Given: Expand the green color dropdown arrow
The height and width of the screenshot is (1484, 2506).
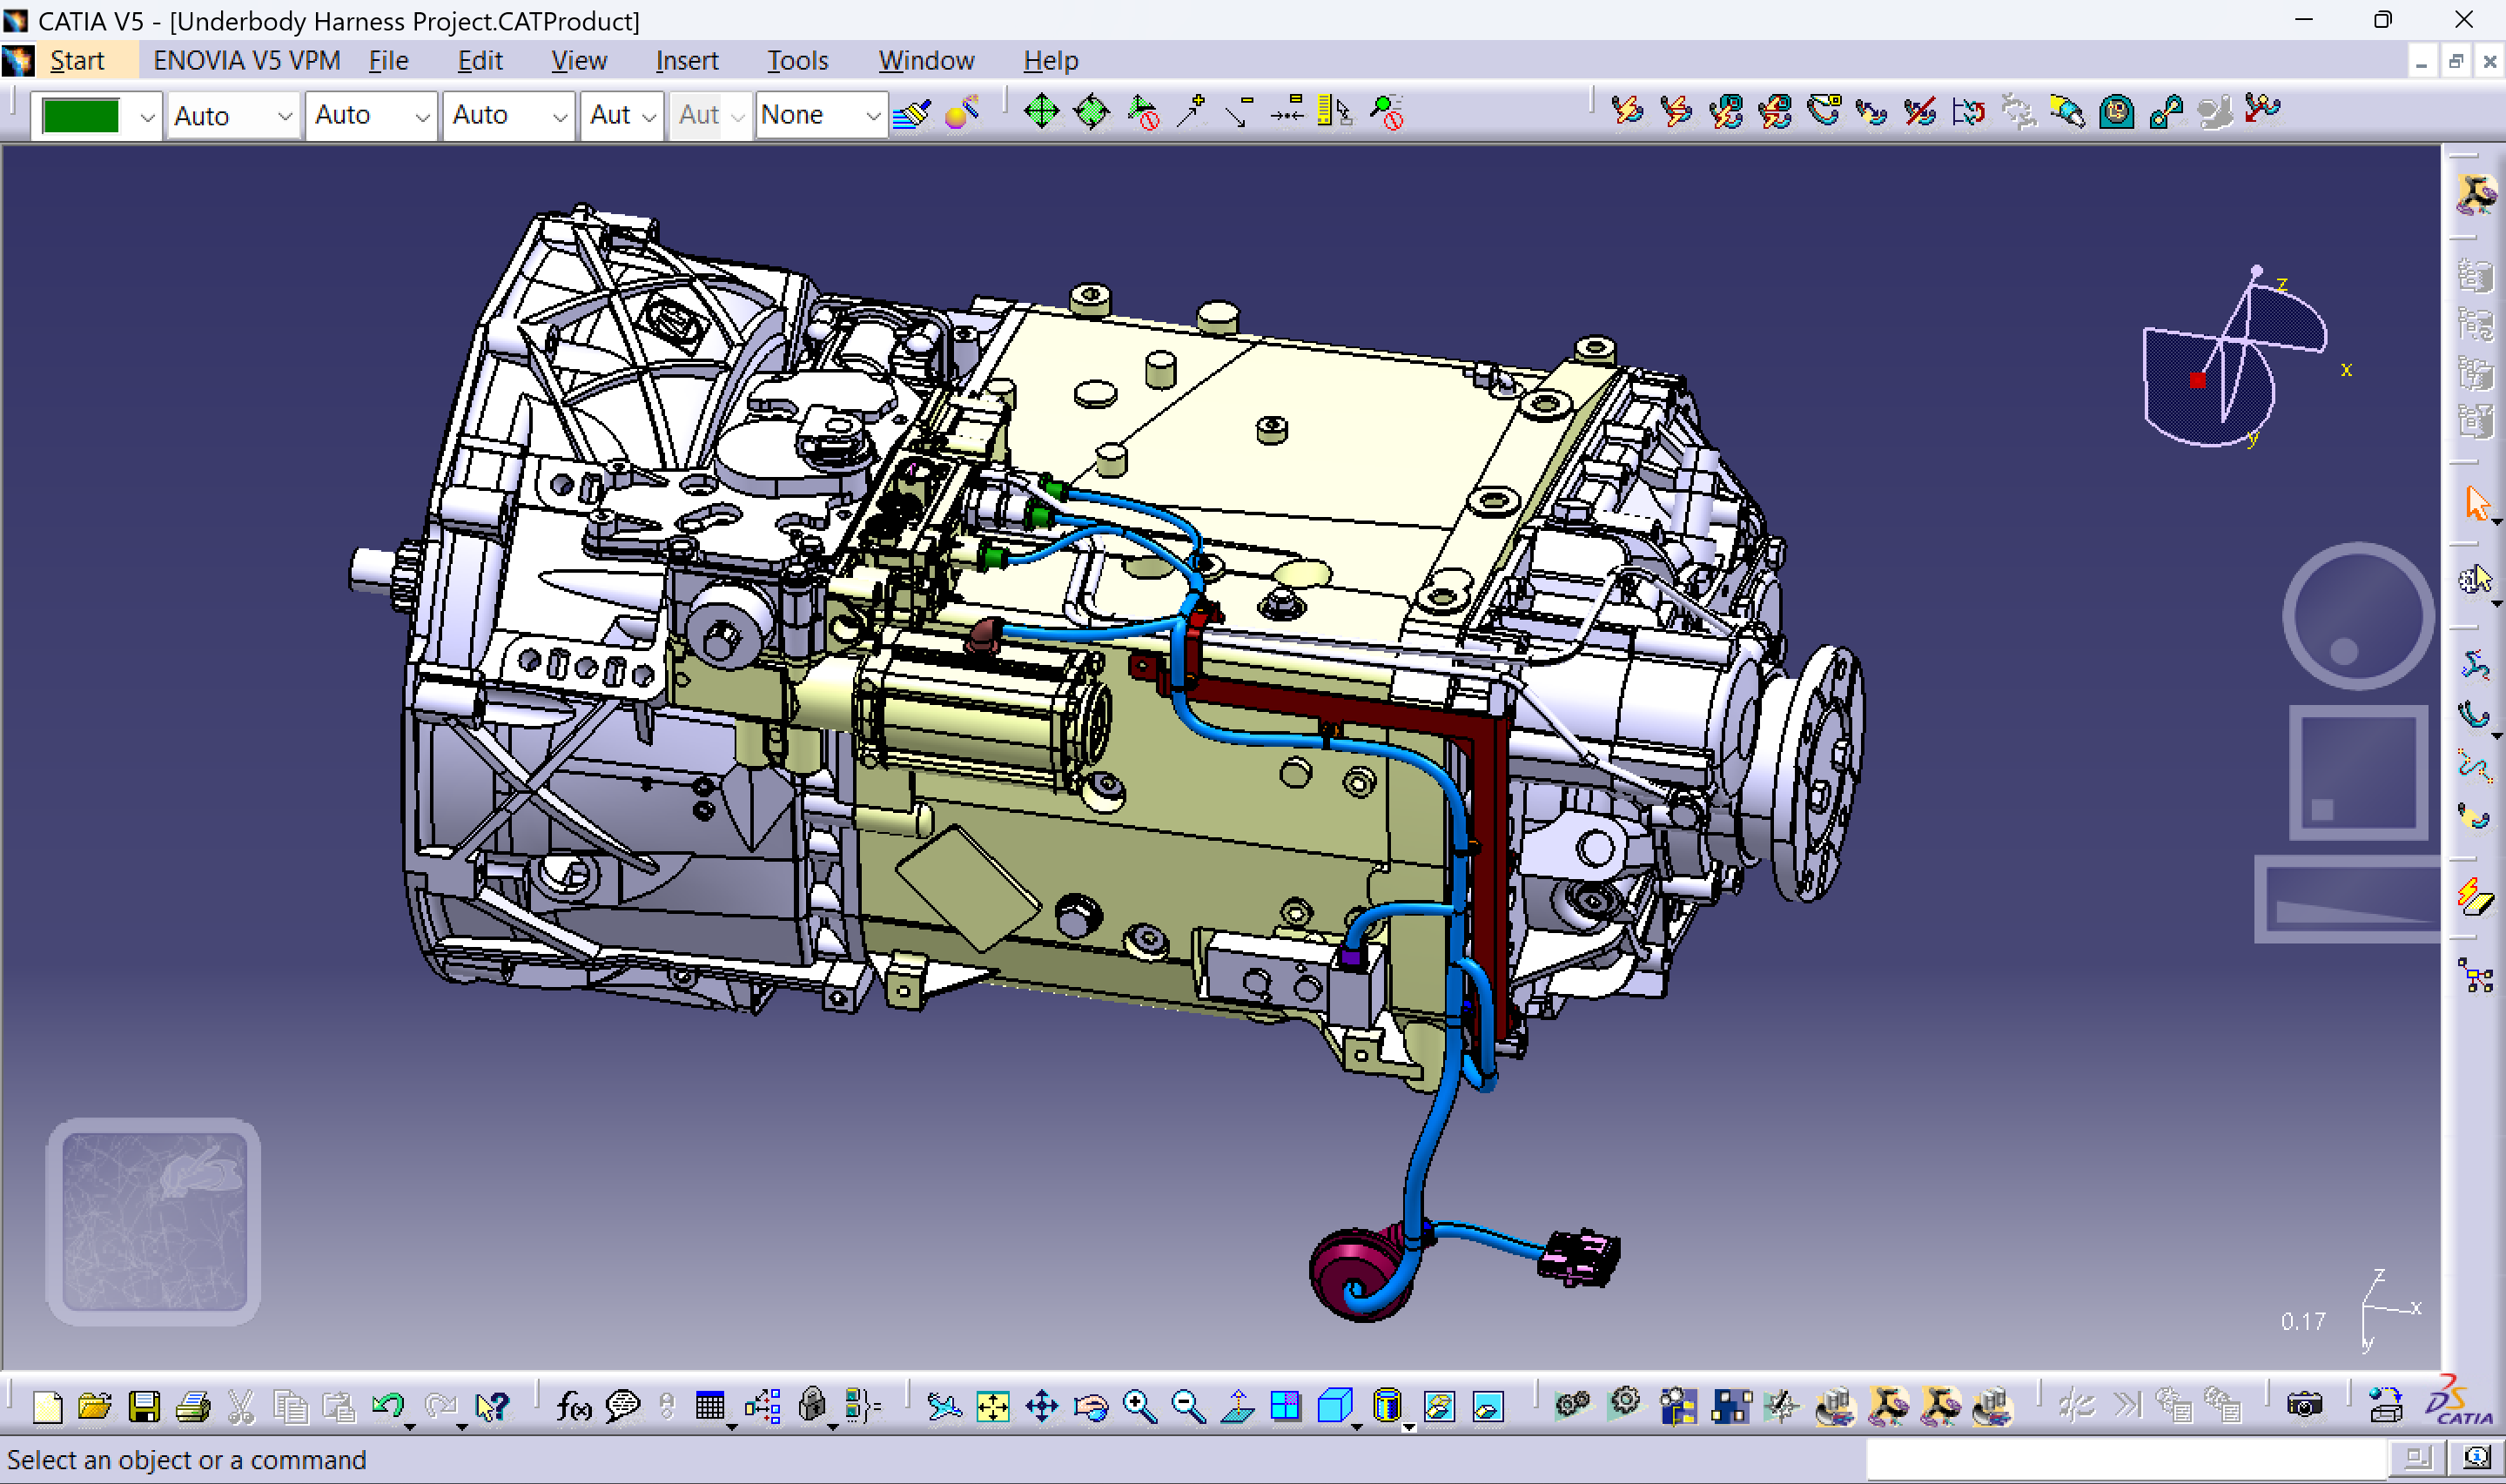Looking at the screenshot, I should point(147,117).
